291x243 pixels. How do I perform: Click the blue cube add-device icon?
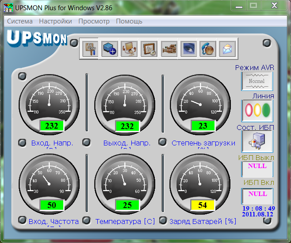pos(110,49)
